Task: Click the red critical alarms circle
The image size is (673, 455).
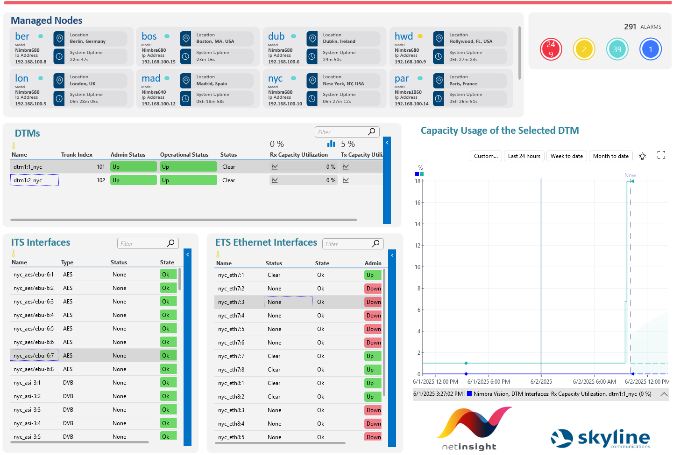Action: 551,49
